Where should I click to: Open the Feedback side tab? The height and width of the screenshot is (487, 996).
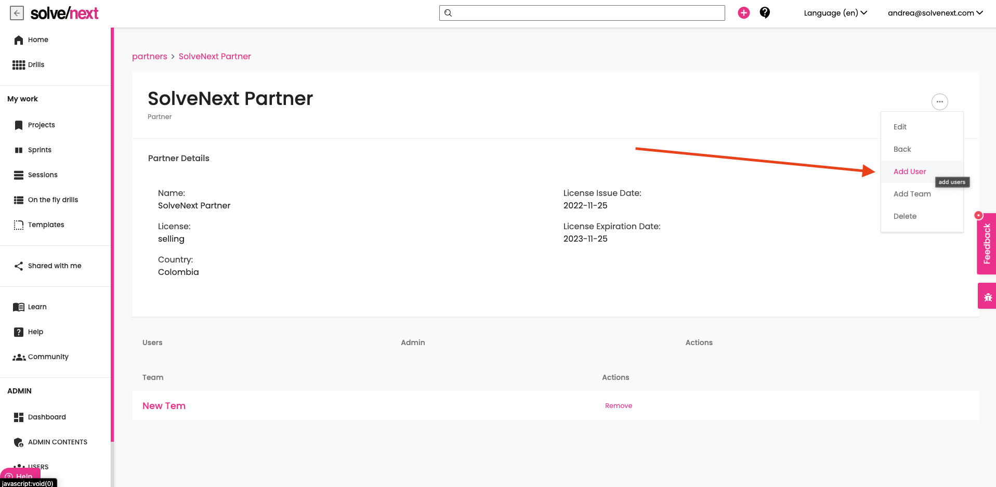[x=987, y=244]
